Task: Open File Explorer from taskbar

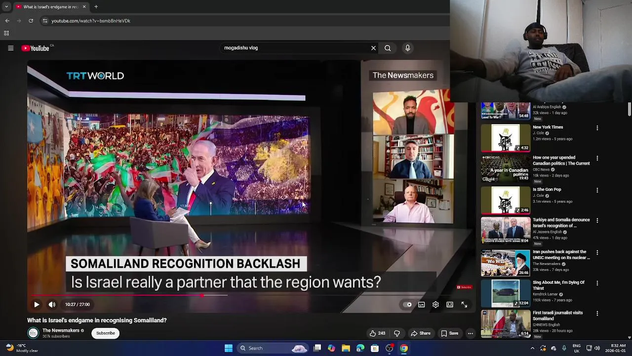Action: pyautogui.click(x=346, y=348)
